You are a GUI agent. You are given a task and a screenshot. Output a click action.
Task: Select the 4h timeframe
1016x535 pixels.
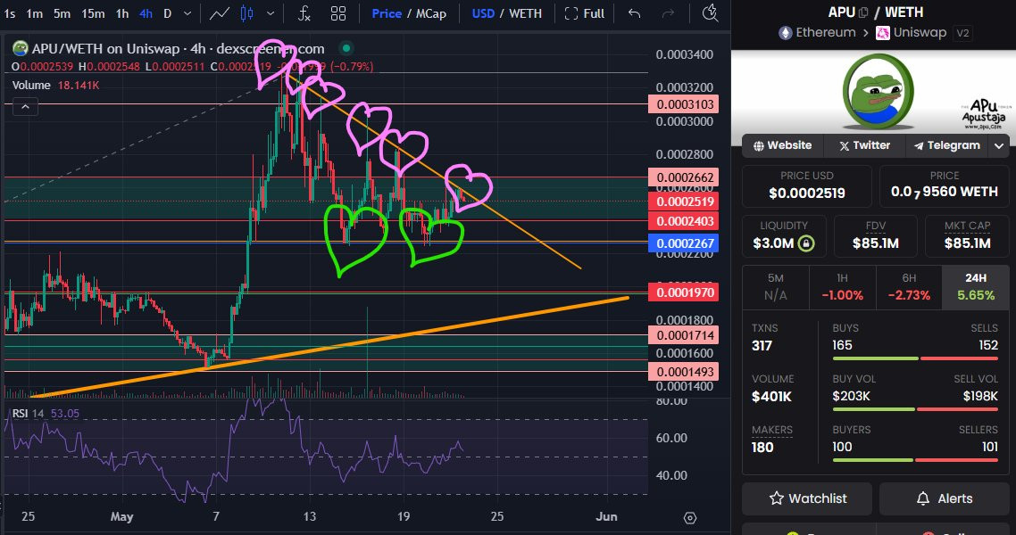(x=146, y=13)
